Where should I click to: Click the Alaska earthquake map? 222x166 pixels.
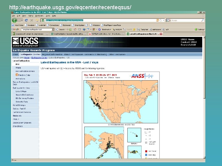coord(104,143)
